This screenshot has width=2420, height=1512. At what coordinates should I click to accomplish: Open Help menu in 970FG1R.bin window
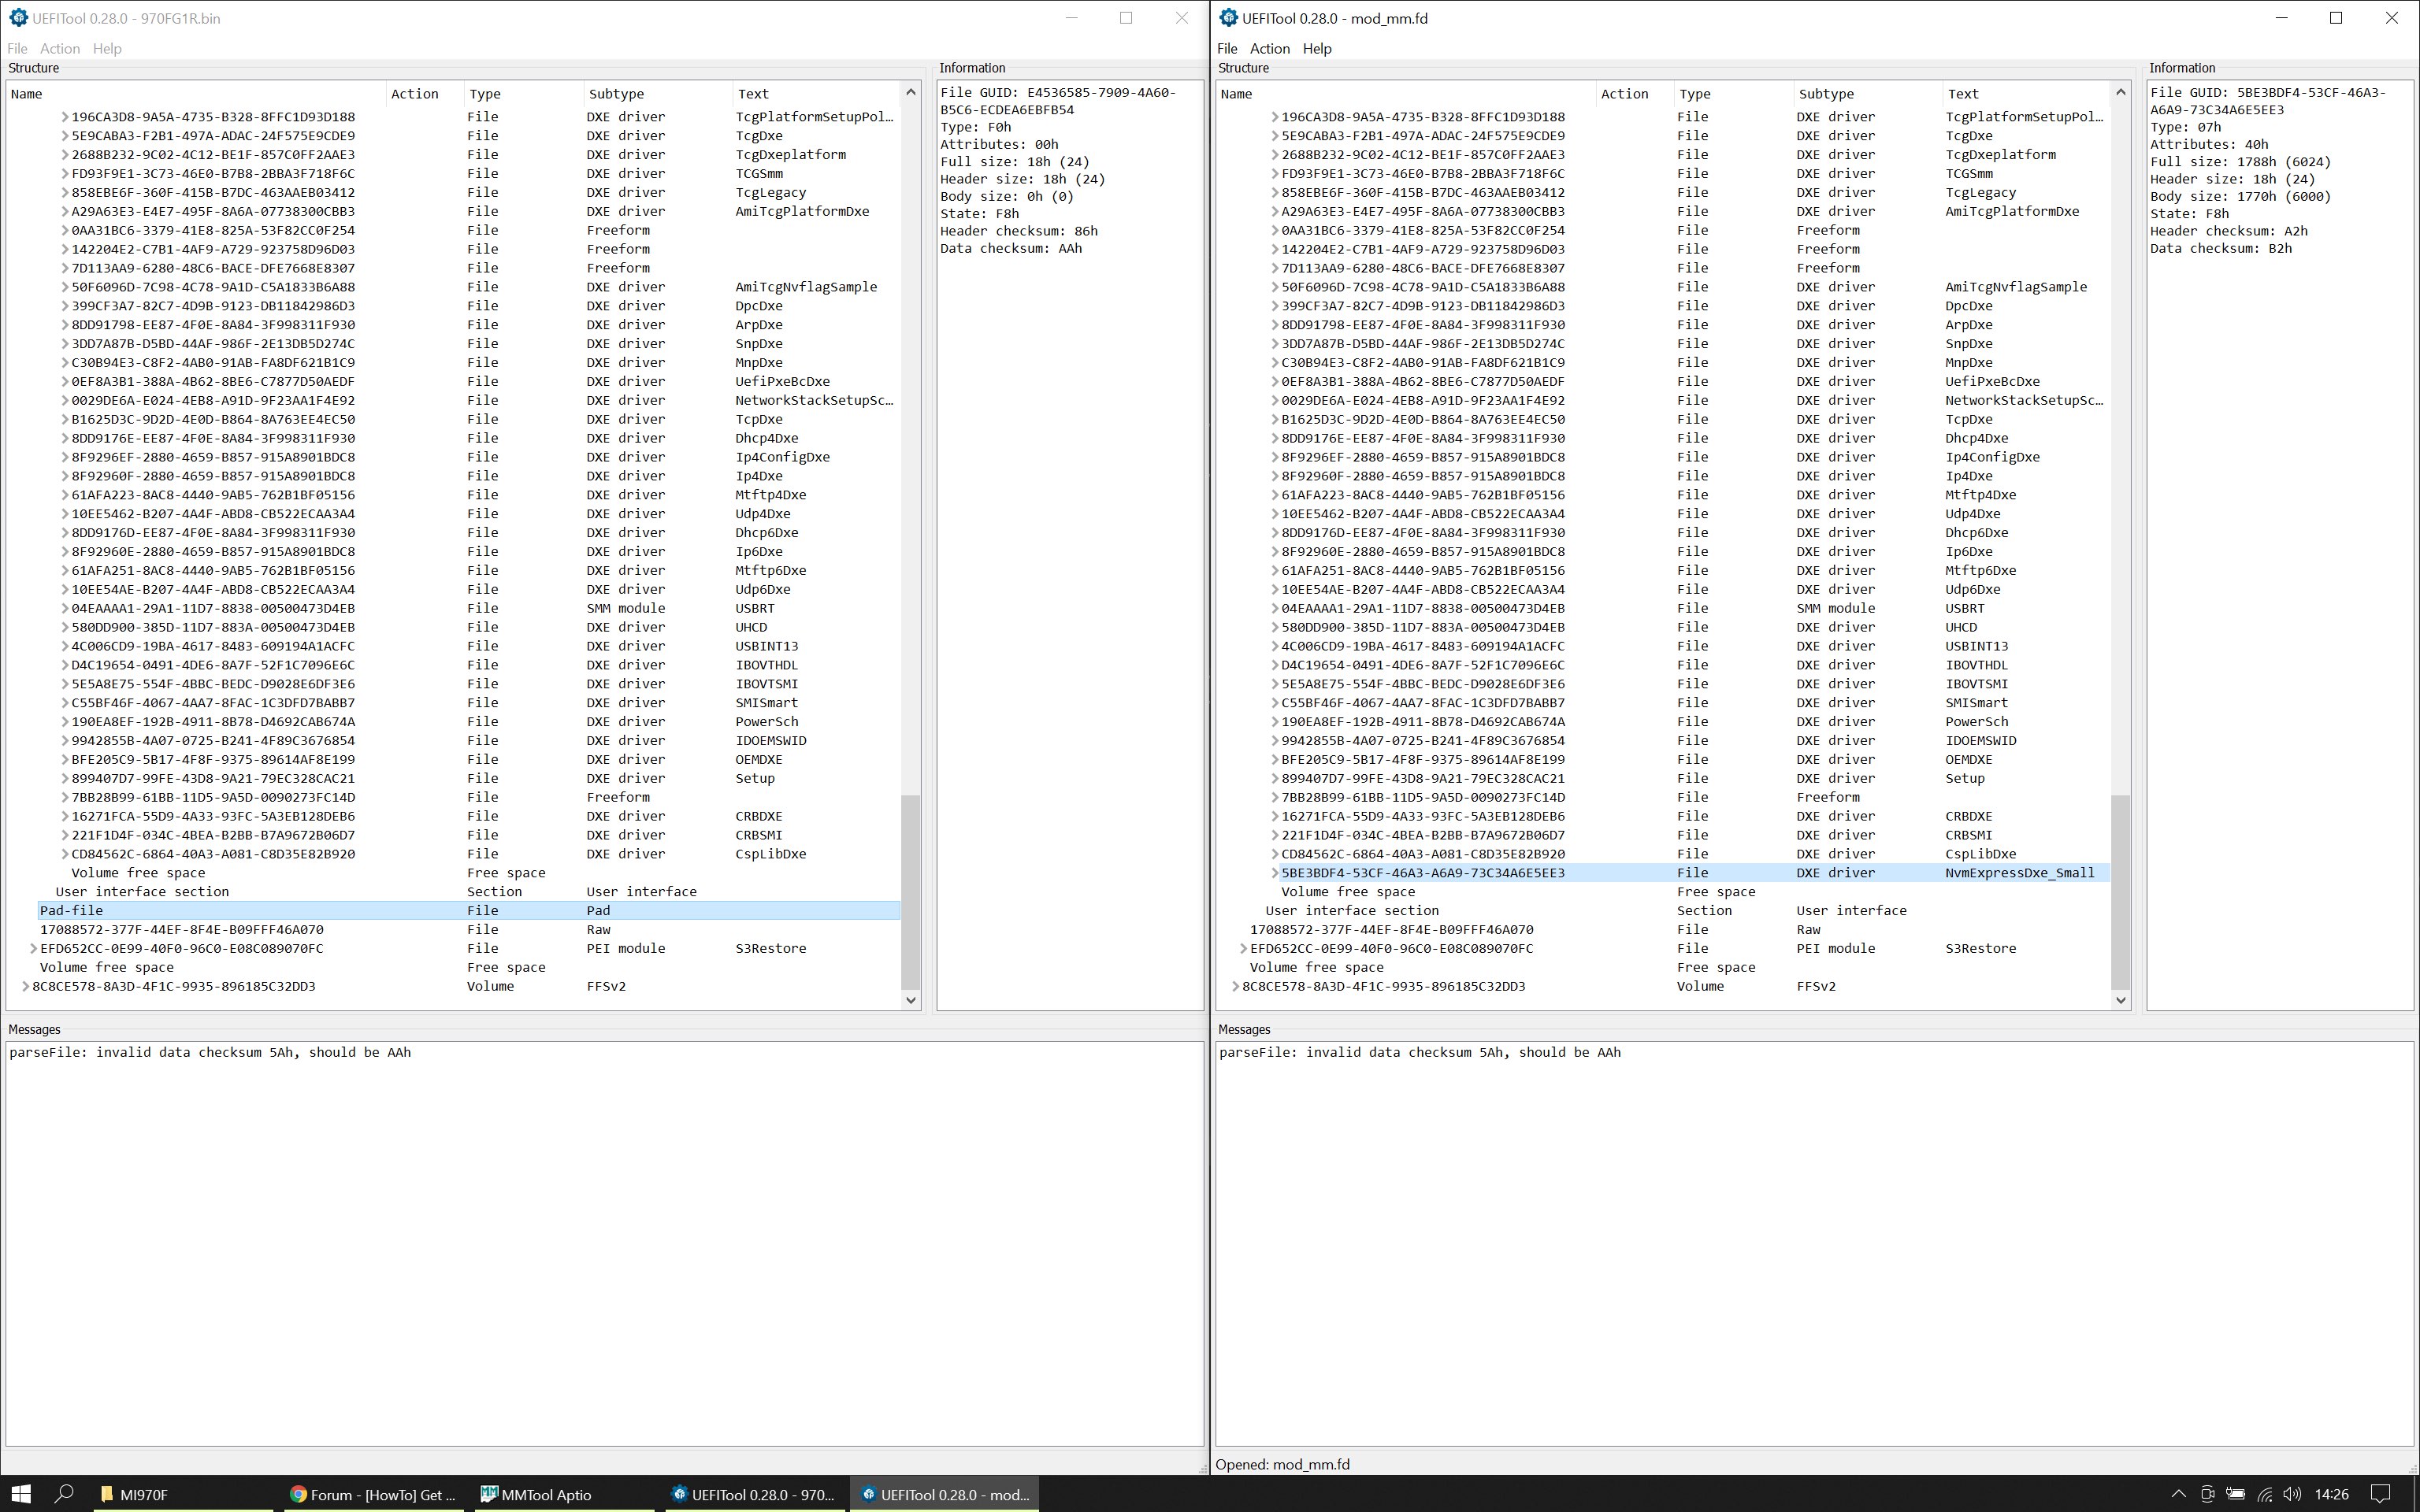[x=107, y=48]
